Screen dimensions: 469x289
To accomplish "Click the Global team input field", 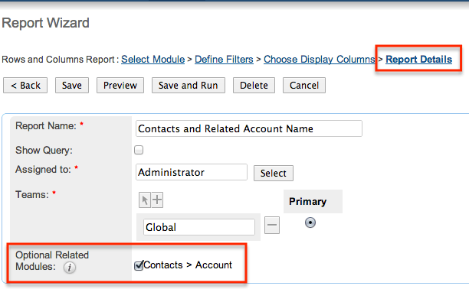I will [x=199, y=227].
